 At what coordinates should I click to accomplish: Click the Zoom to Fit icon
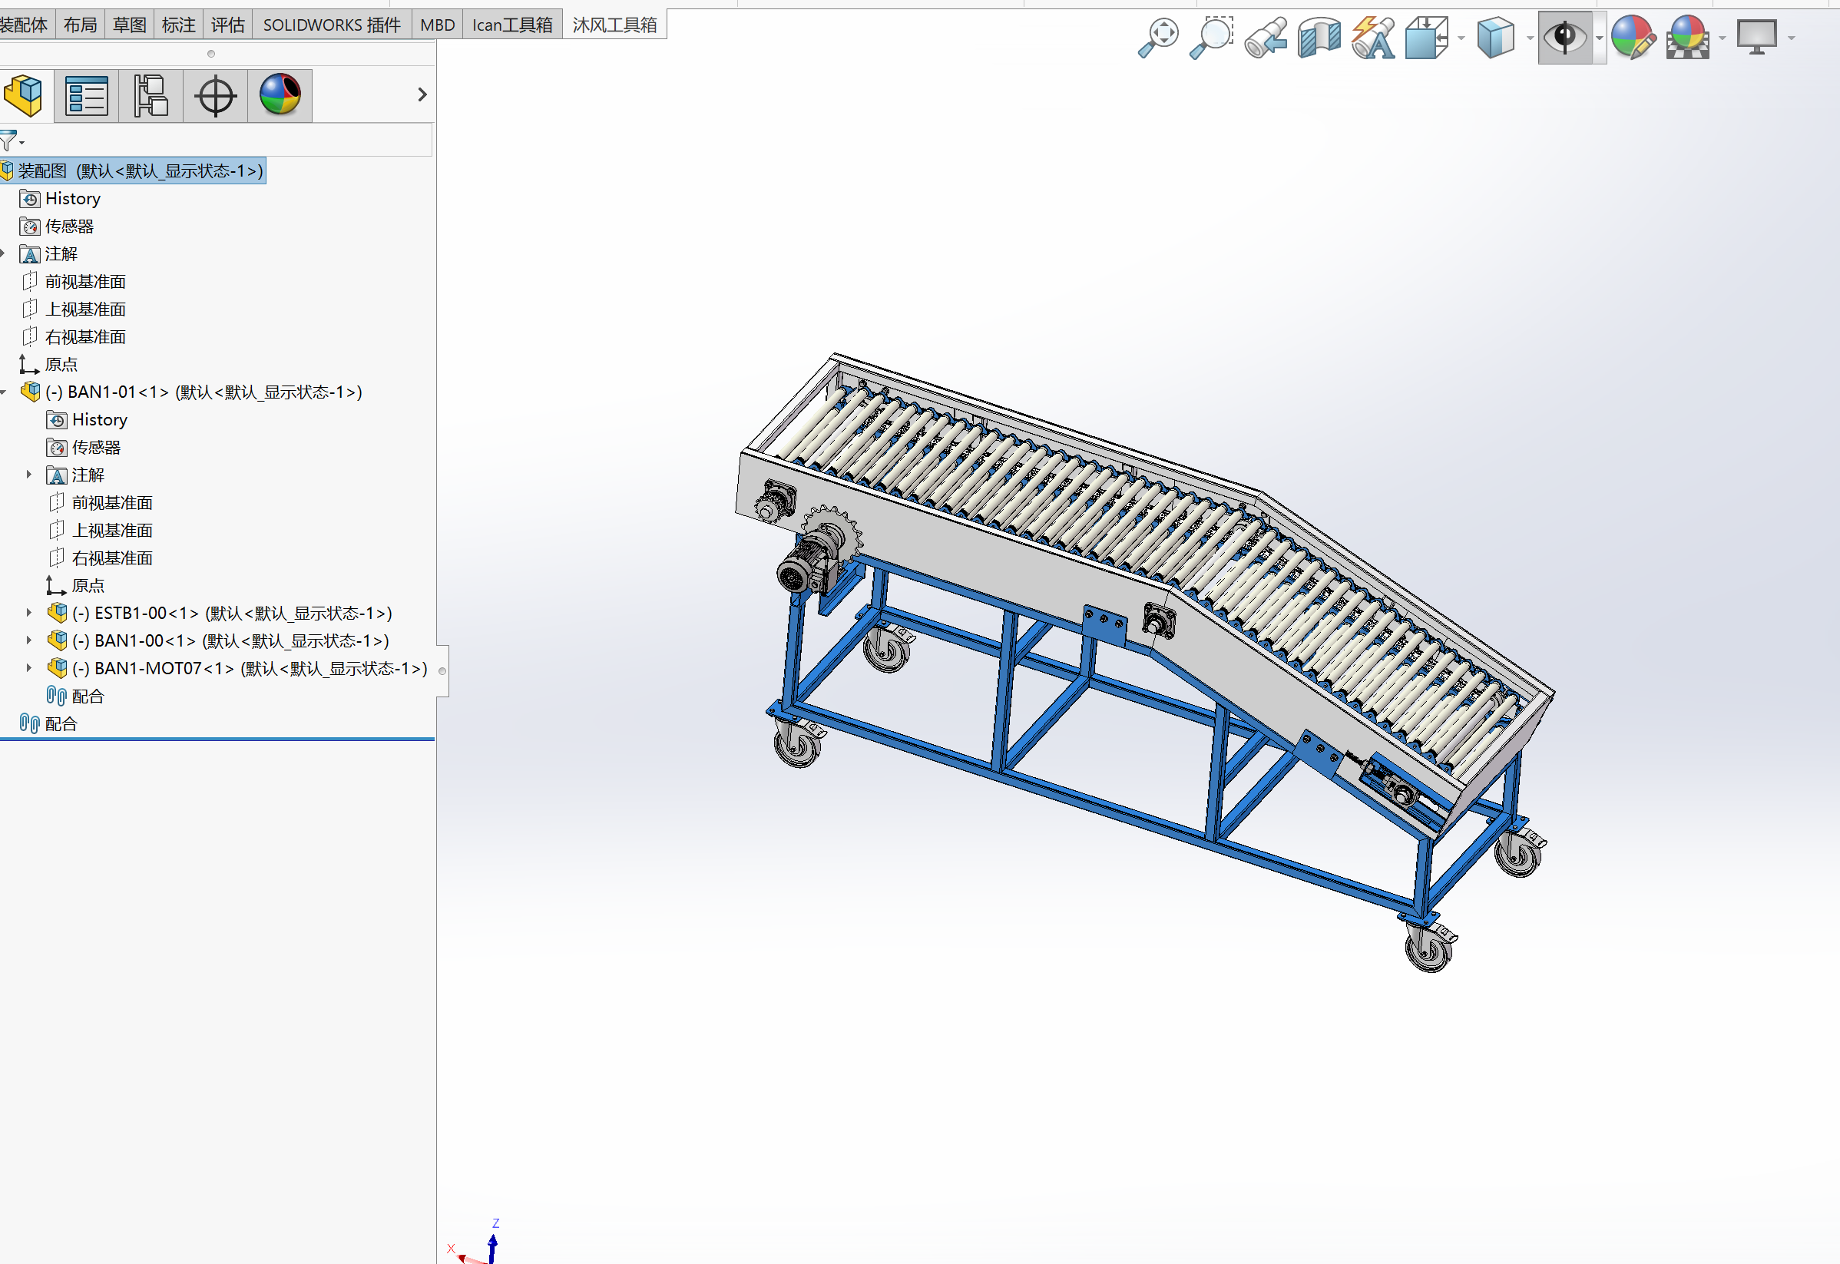pyautogui.click(x=1158, y=37)
